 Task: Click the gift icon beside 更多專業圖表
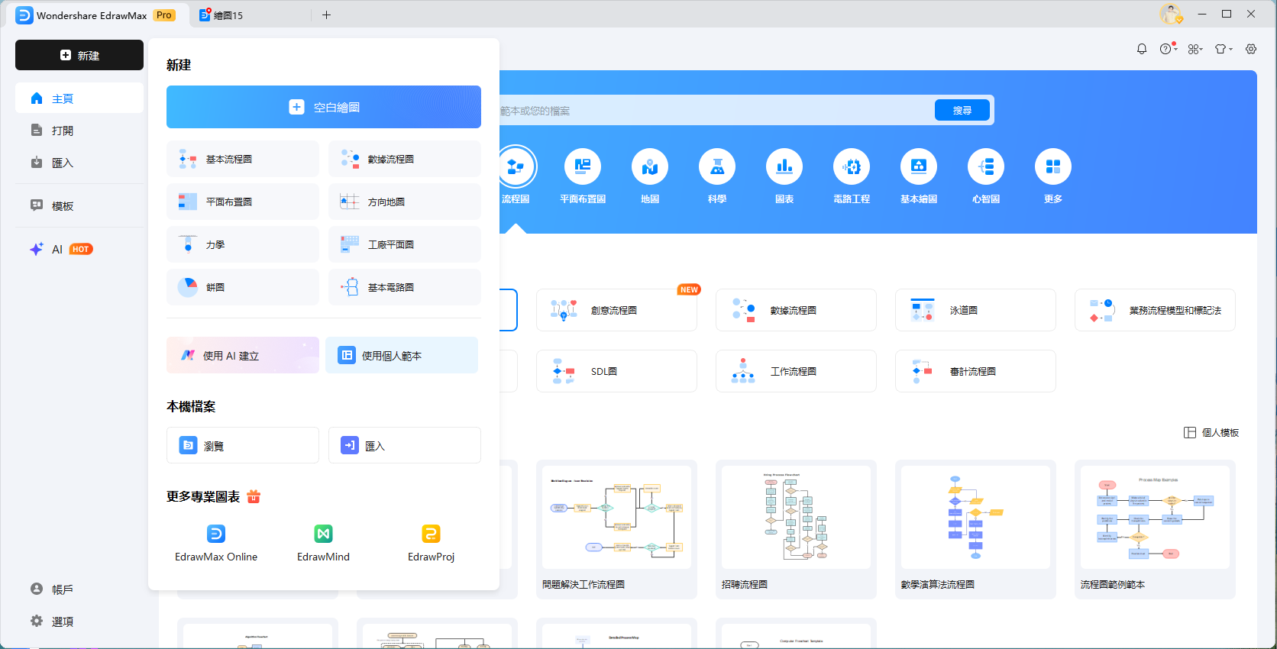tap(254, 496)
